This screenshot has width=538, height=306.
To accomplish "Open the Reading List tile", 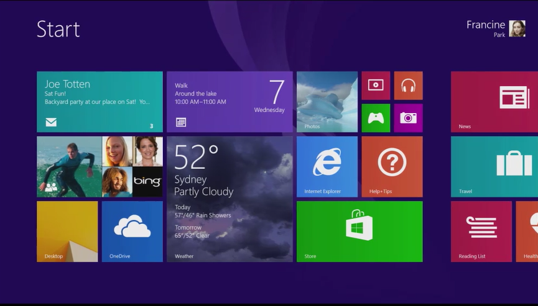I will pos(481,231).
